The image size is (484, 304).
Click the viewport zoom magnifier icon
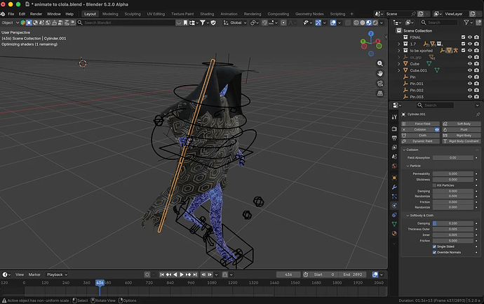coord(380,63)
